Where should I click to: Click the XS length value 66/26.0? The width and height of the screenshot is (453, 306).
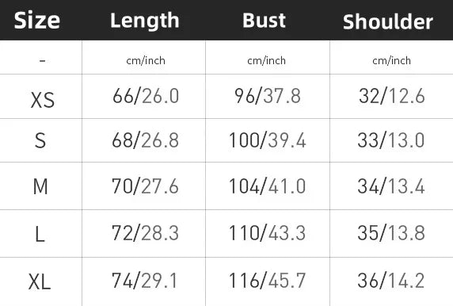(146, 96)
